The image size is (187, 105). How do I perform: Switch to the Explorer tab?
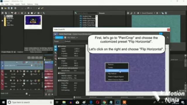pos(20,52)
